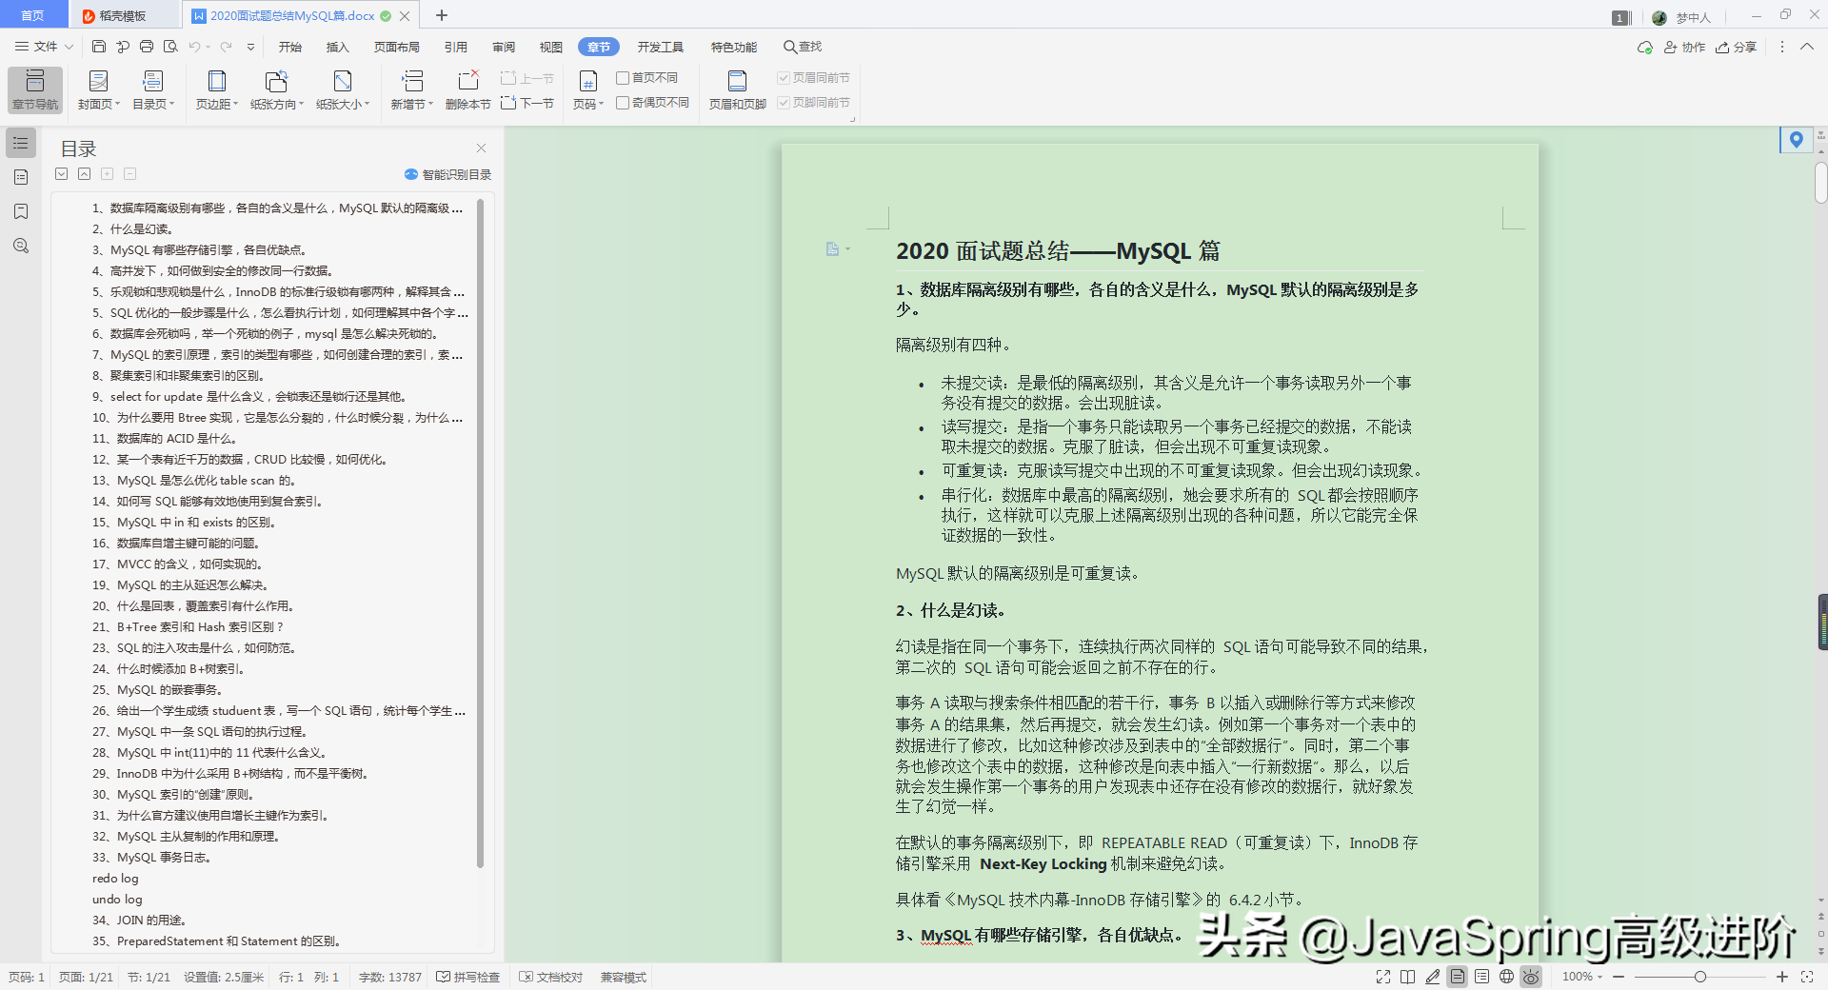Close the 目录 navigation panel
Screen dimensions: 1828x990
point(482,148)
